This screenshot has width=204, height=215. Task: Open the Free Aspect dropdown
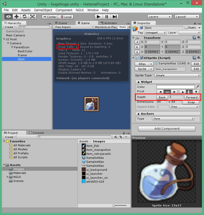pyautogui.click(x=74, y=27)
